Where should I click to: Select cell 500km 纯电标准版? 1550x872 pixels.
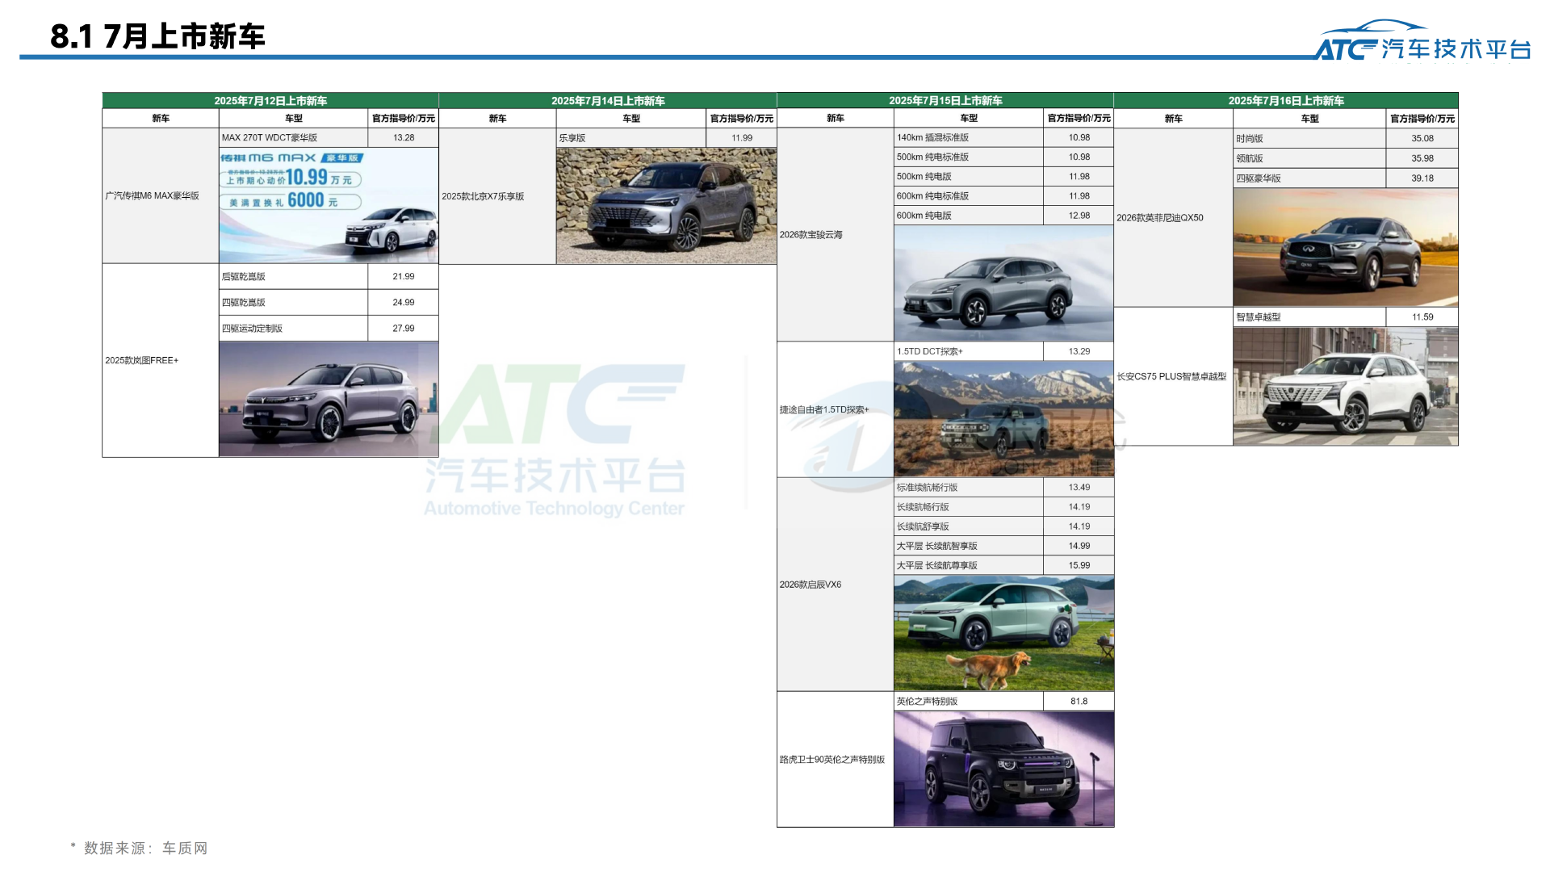[x=969, y=157]
